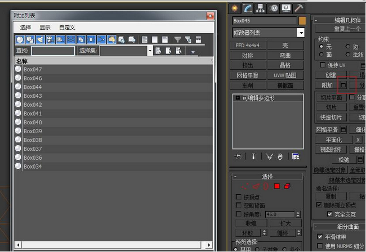Click the right arrow of horizontal scrollbar

[x=209, y=245]
